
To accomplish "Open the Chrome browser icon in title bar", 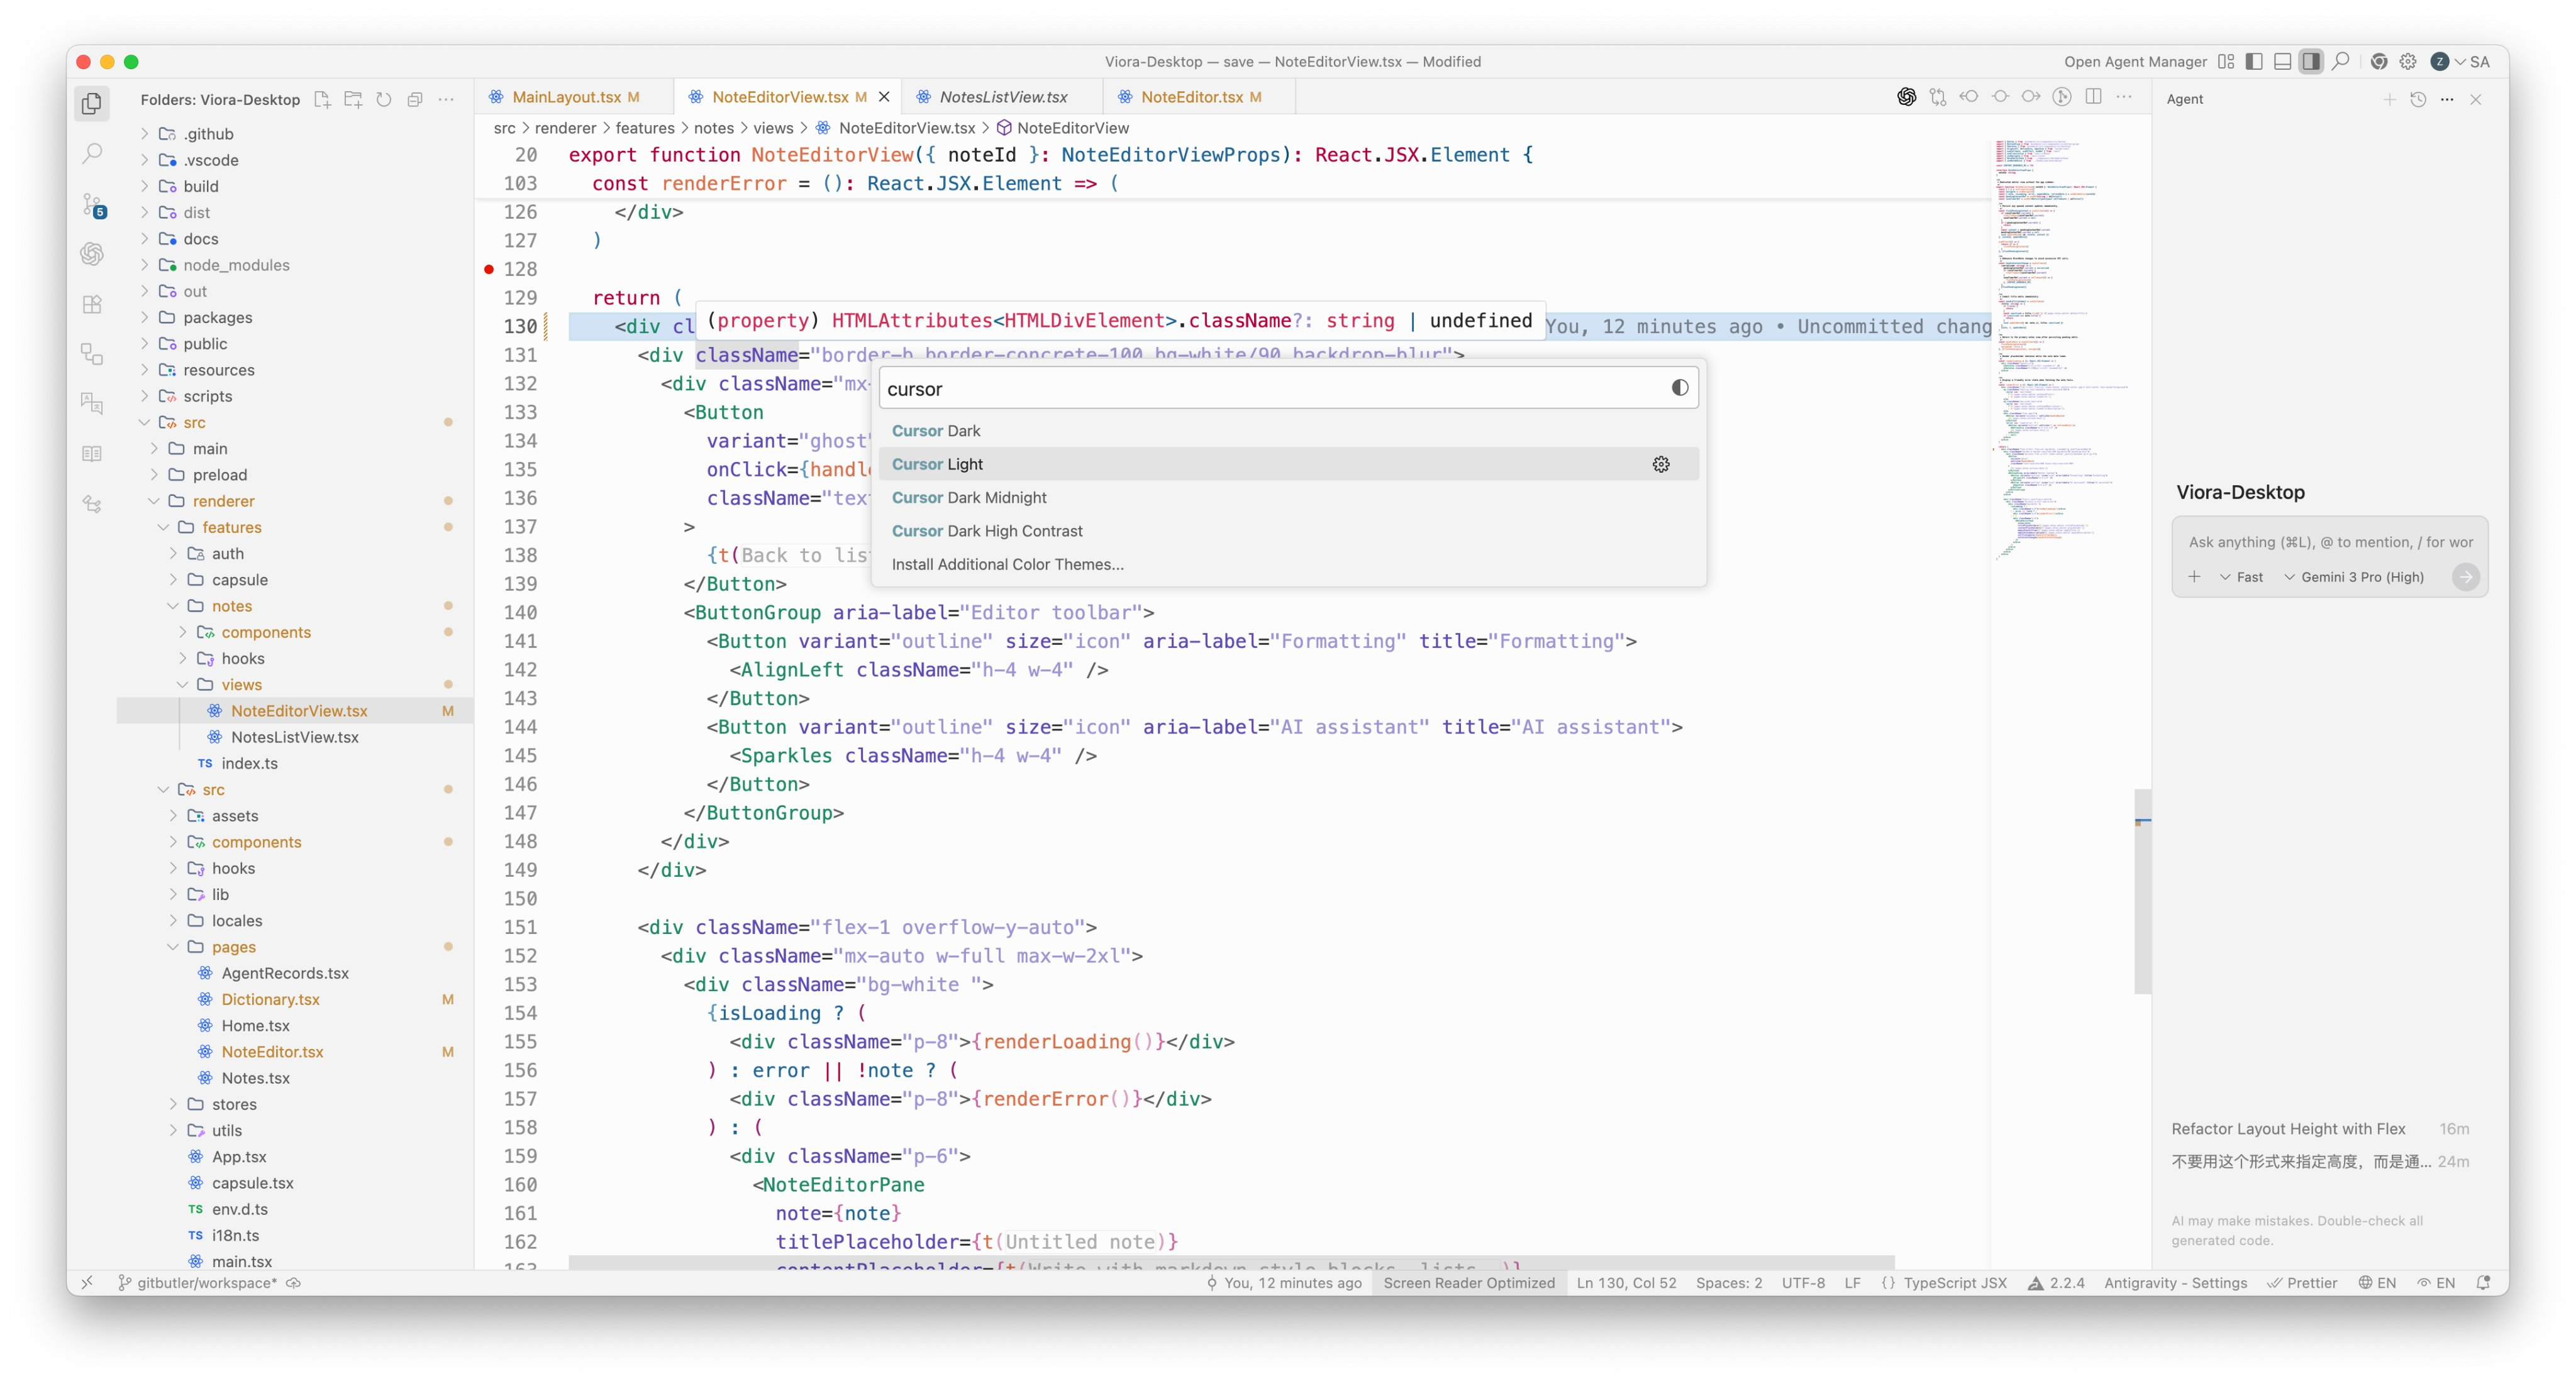I will [x=2378, y=61].
